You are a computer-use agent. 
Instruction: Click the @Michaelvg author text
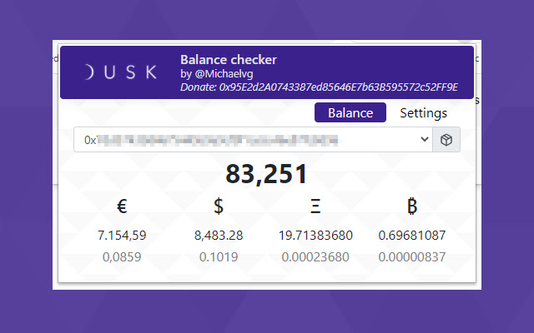click(224, 74)
